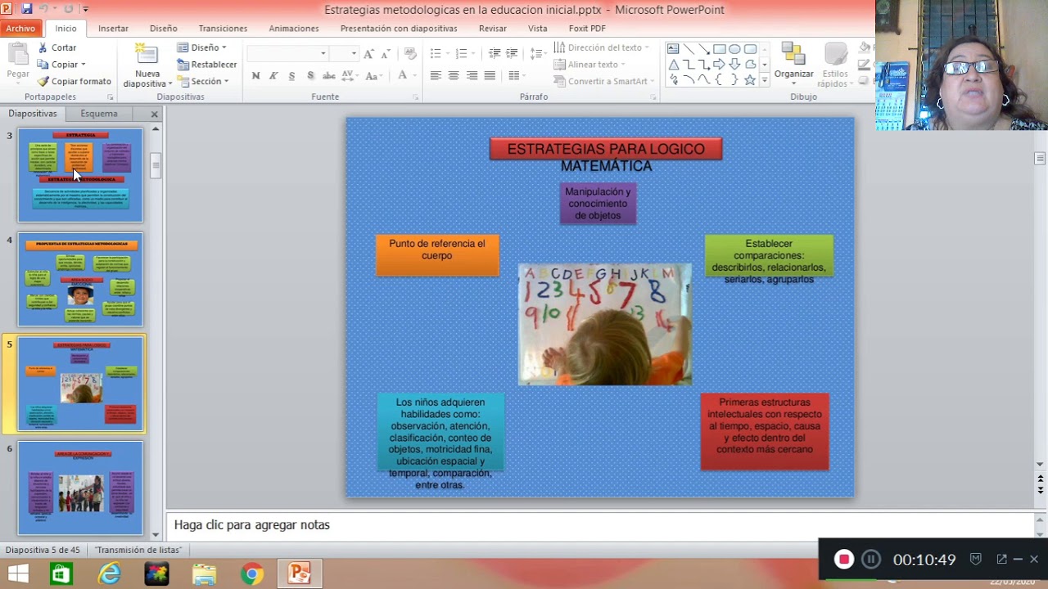1048x589 pixels.
Task: Open the Windows Start button
Action: (x=18, y=574)
